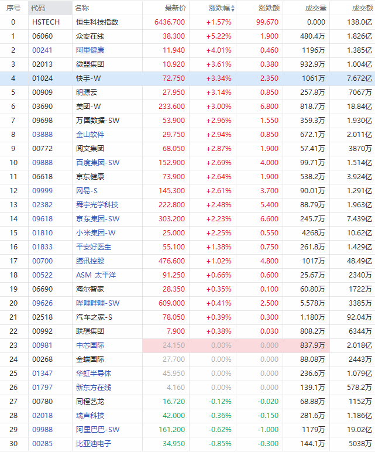Open the 腾讯控股 stock link
Viewport: 375px width, 452px height.
pos(90,261)
